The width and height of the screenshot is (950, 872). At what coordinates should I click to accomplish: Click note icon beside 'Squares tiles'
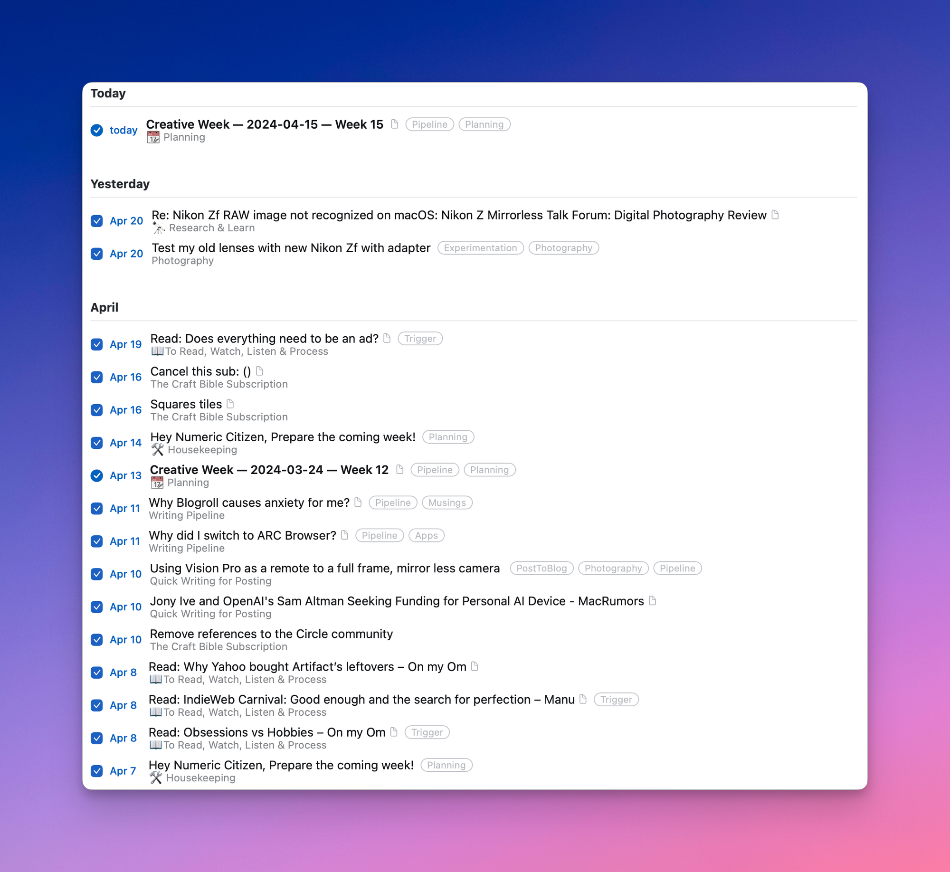coord(230,404)
